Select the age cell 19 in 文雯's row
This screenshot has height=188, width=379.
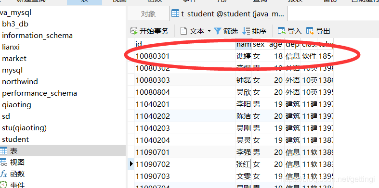coord(276,176)
